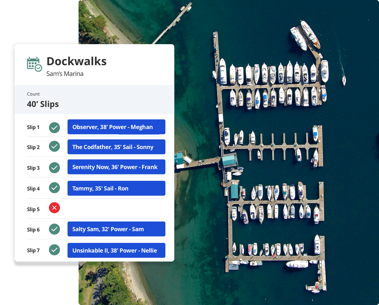Click the green checkmark for Slip 4

tap(54, 188)
